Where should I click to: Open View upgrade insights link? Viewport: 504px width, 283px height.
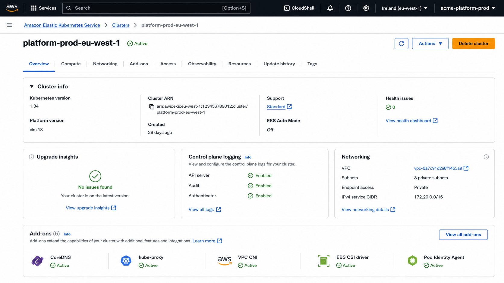91,208
